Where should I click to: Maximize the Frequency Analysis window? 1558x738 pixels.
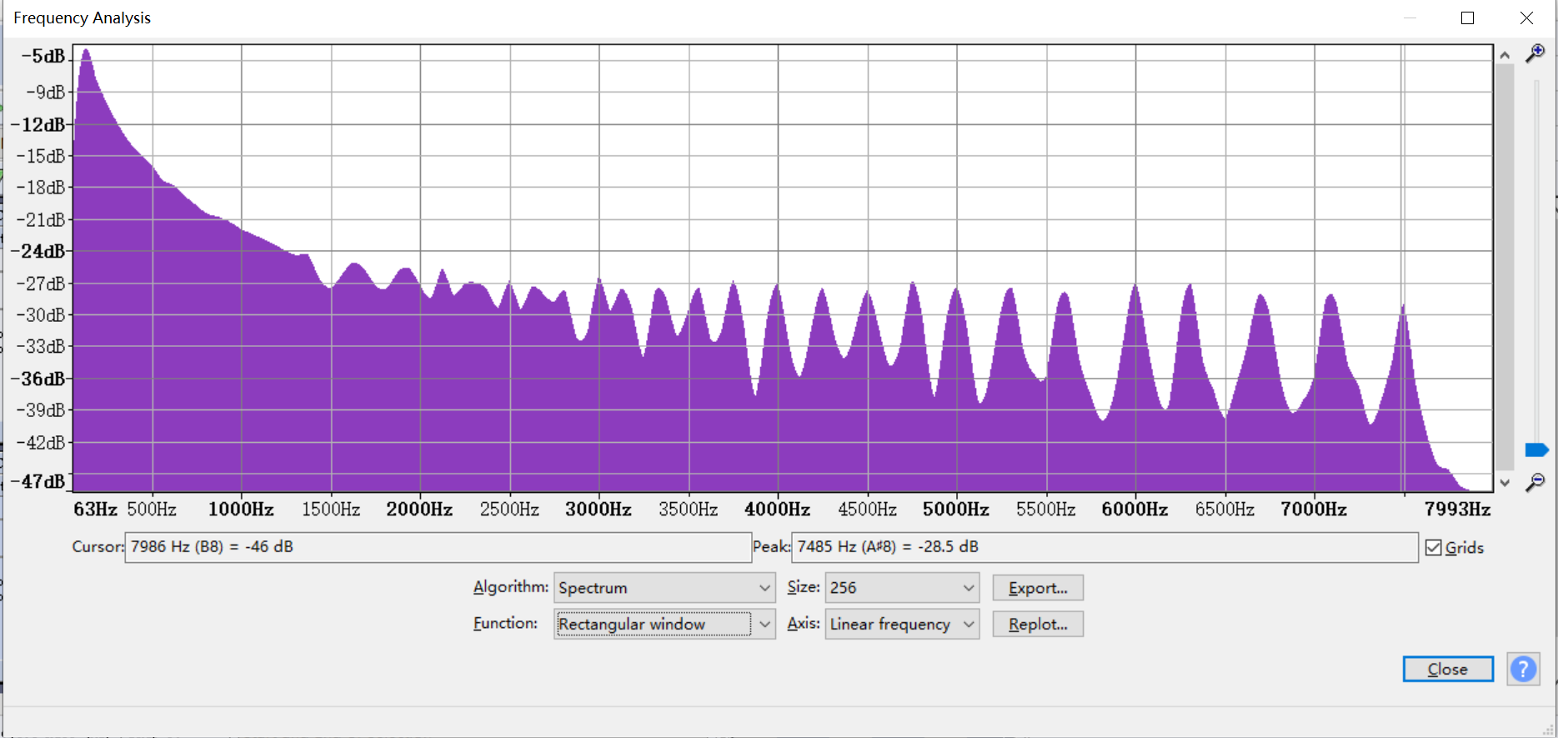coord(1467,18)
